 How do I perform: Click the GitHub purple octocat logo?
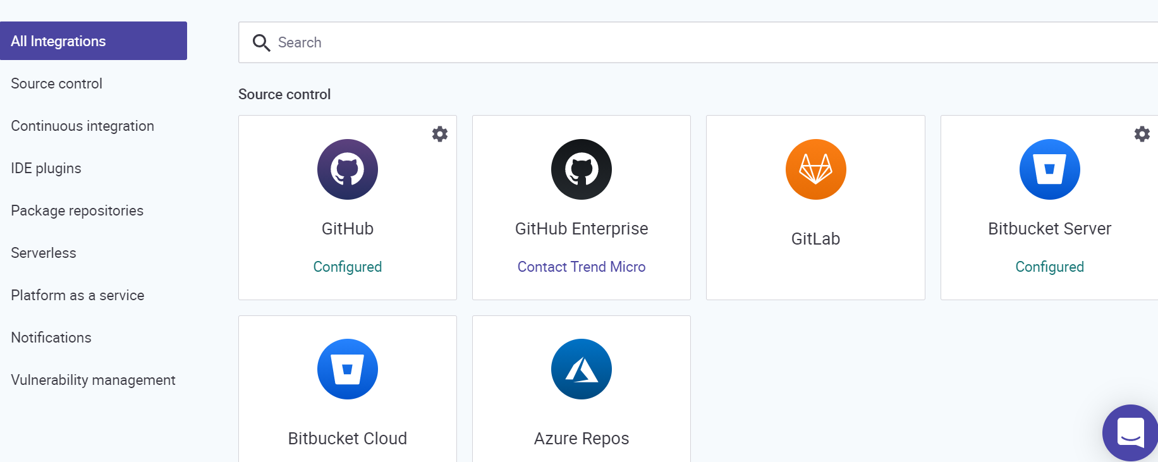click(x=348, y=169)
